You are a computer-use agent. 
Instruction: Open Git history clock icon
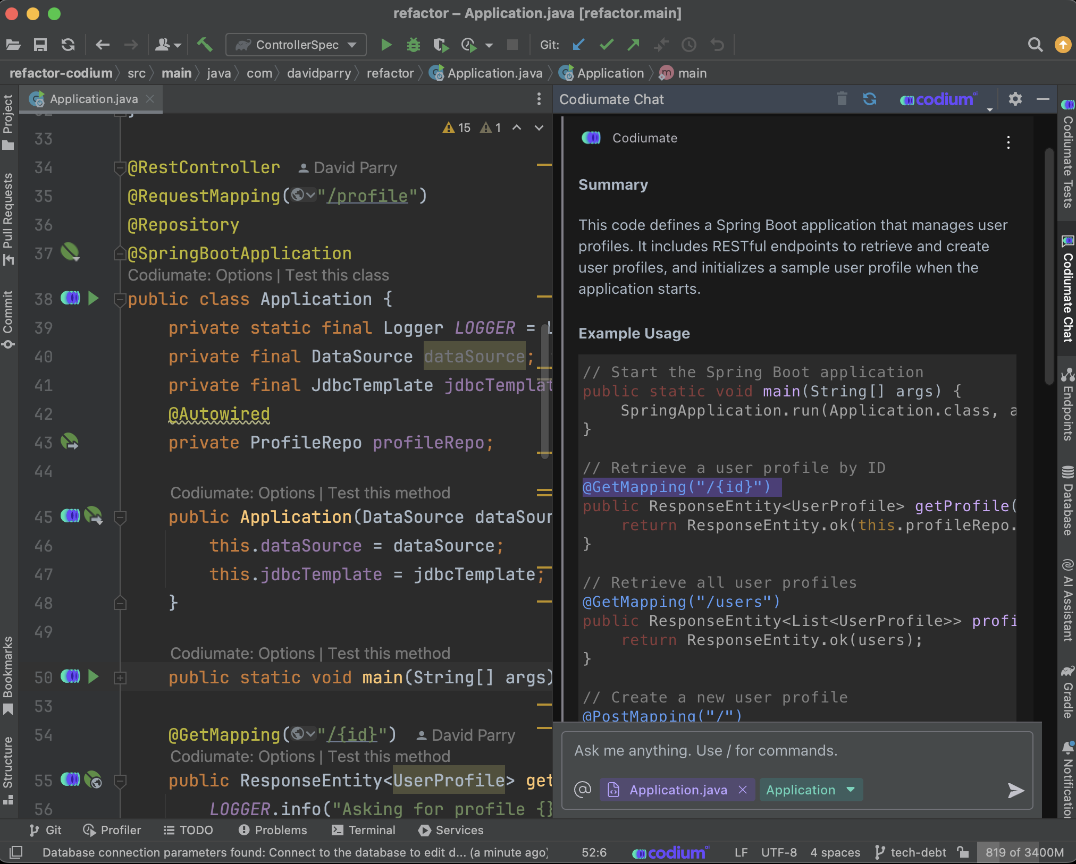tap(689, 45)
